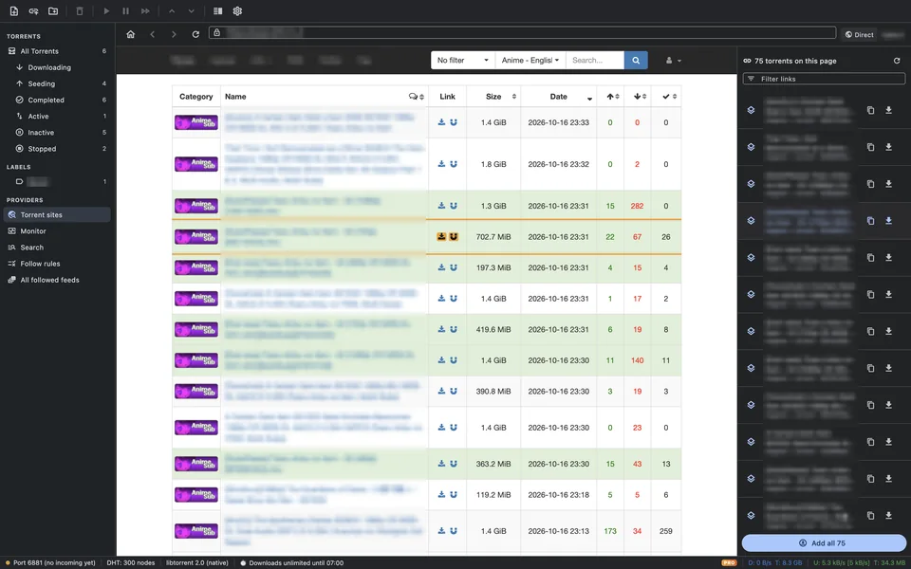Open Follow rules
This screenshot has width=911, height=569.
tap(58, 264)
